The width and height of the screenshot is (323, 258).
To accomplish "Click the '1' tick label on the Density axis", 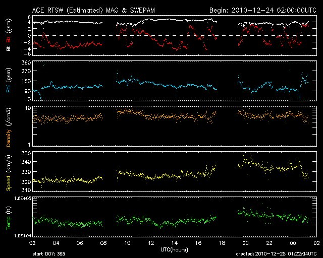I will (x=29, y=145).
